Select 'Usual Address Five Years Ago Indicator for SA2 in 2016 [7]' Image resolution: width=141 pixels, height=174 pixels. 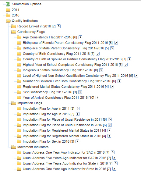point(67,158)
